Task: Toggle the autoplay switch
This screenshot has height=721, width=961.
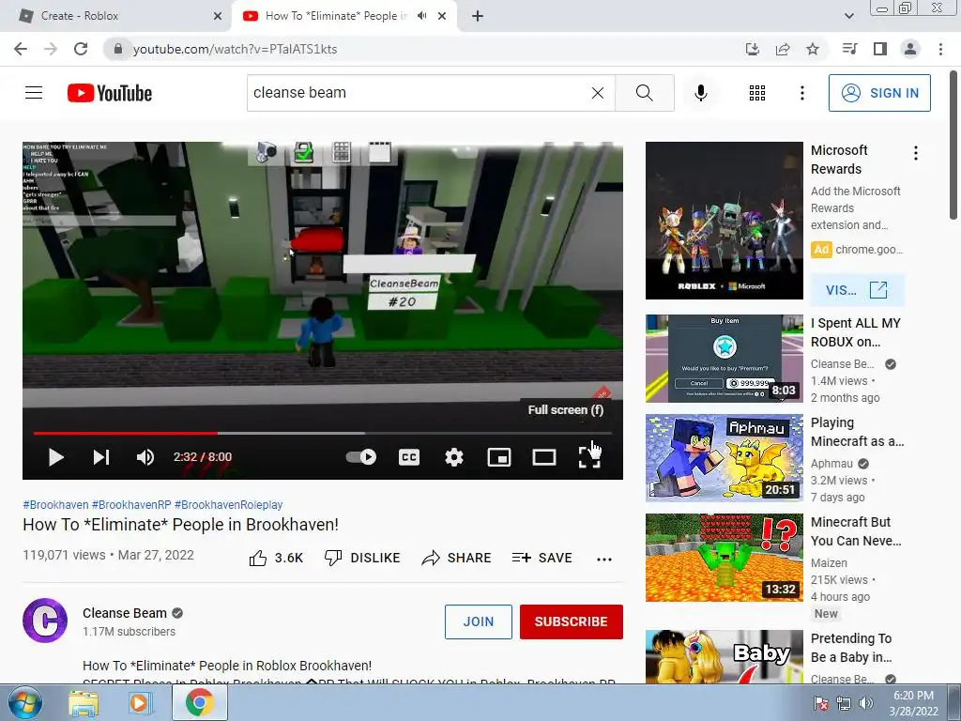Action: coord(361,457)
